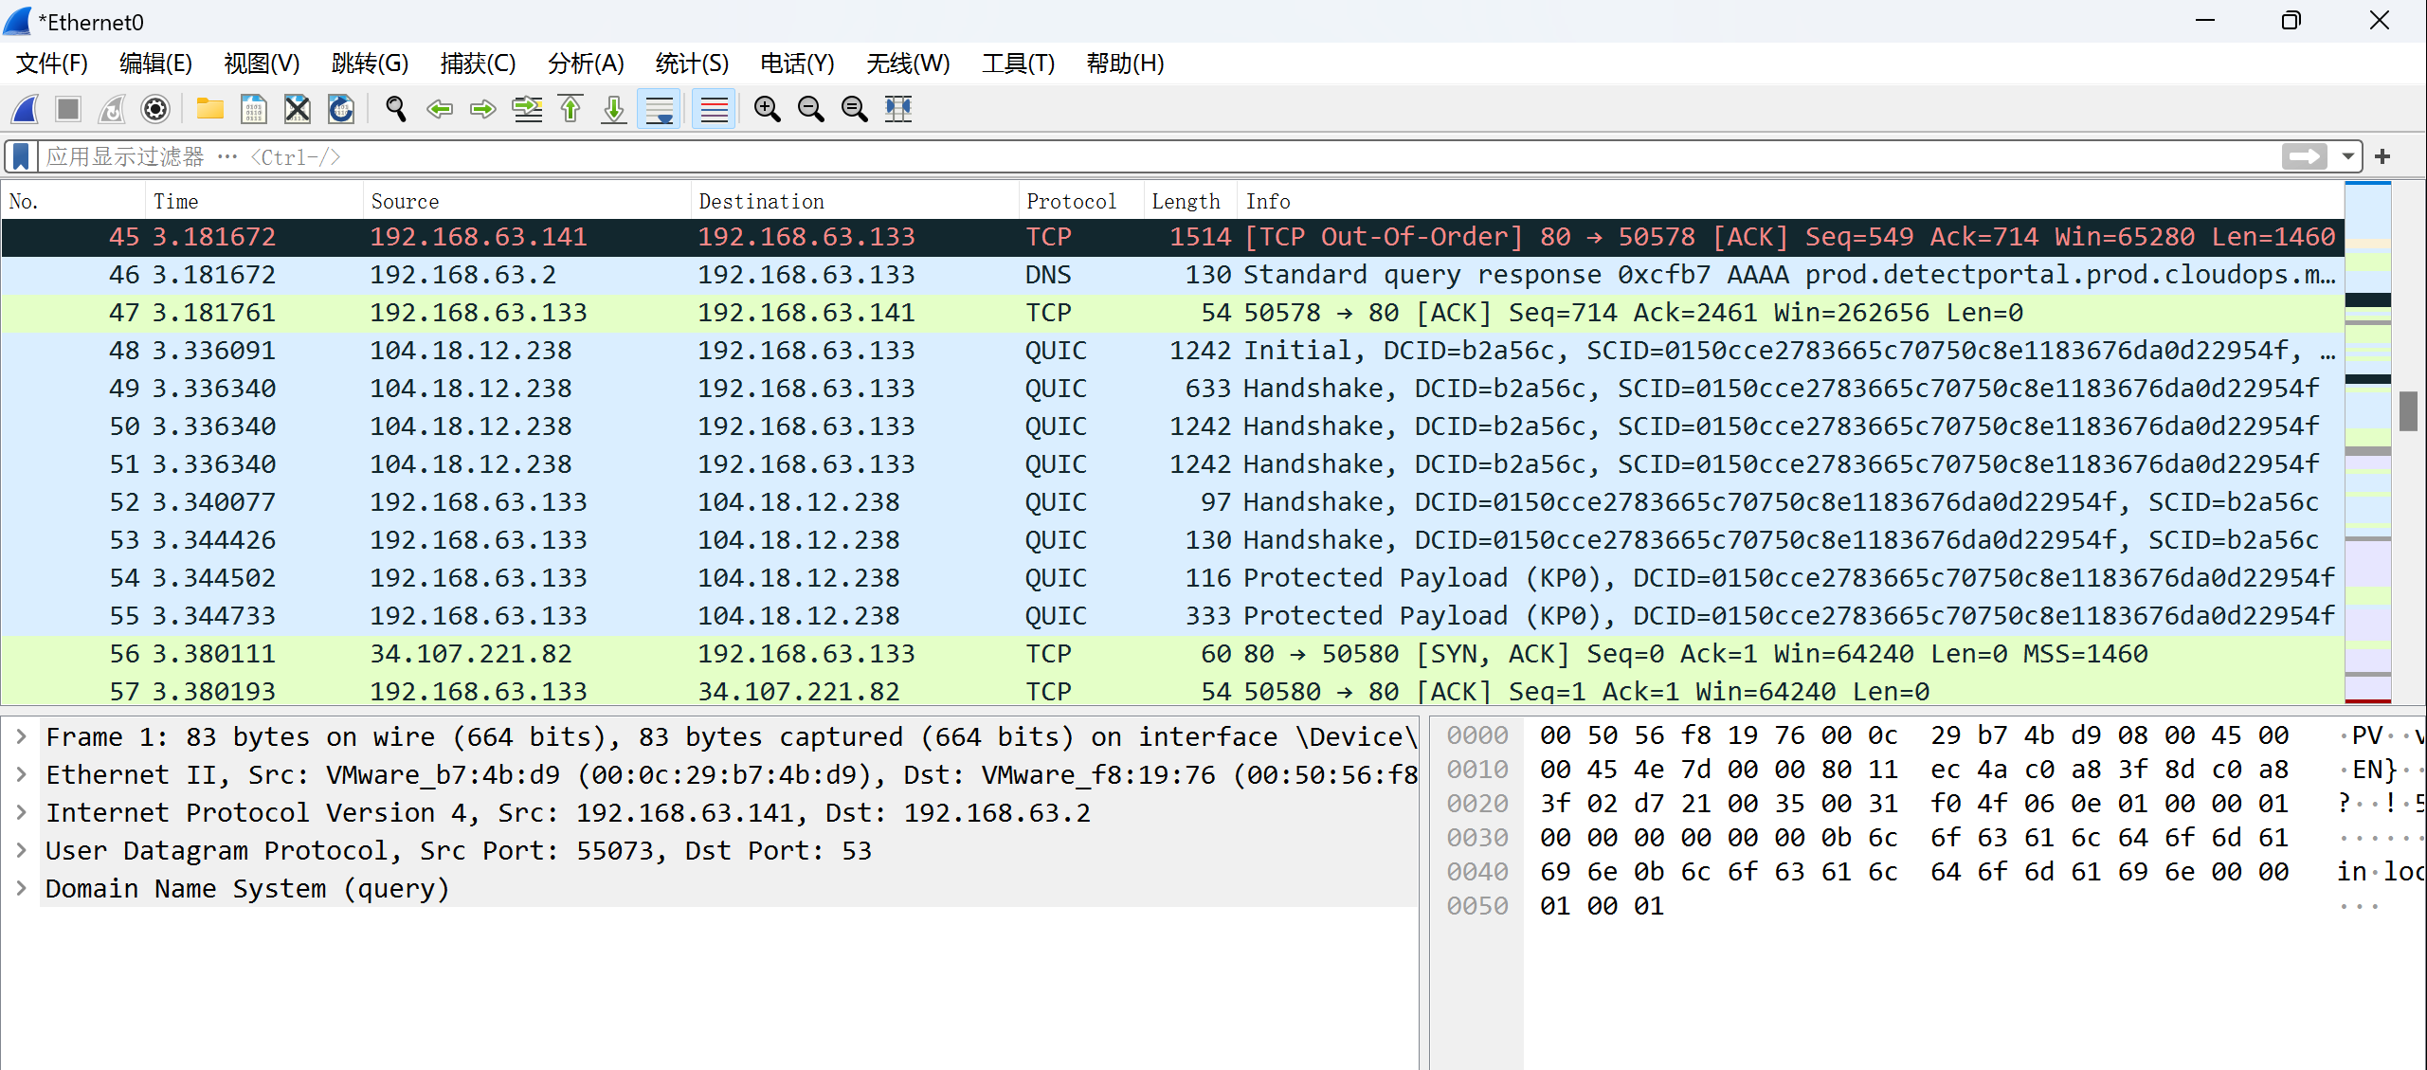Click the find packet magnifier icon
This screenshot has height=1070, width=2427.
(x=396, y=109)
